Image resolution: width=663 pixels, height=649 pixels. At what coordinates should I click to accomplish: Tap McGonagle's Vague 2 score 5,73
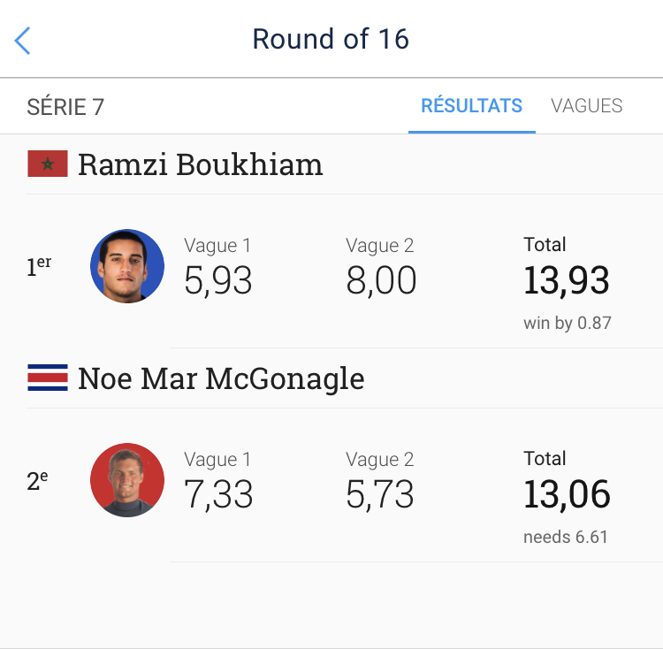point(380,494)
